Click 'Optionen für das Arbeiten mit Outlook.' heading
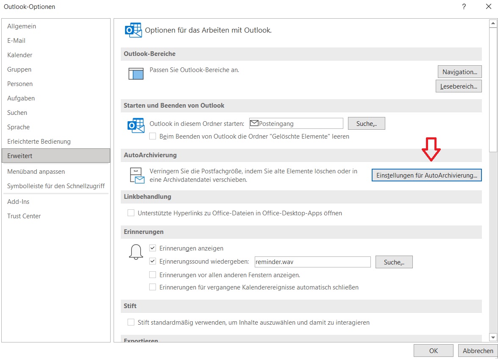 coord(209,30)
